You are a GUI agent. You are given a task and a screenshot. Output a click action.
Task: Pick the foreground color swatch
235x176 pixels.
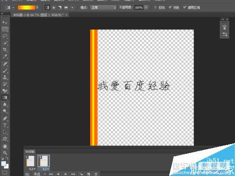tap(3, 163)
